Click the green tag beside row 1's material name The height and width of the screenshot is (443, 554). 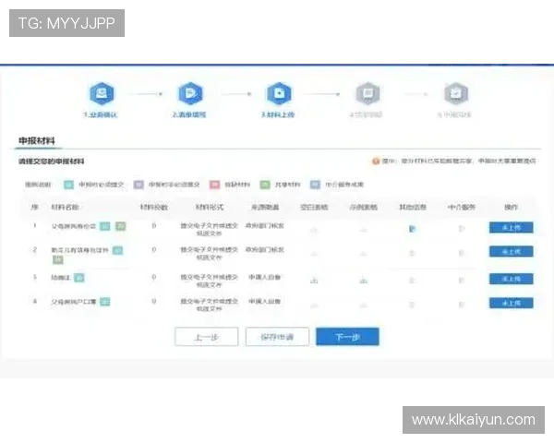[x=120, y=226]
